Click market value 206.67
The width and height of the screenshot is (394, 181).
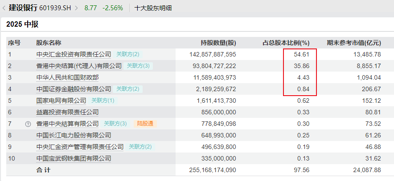[x=371, y=89]
